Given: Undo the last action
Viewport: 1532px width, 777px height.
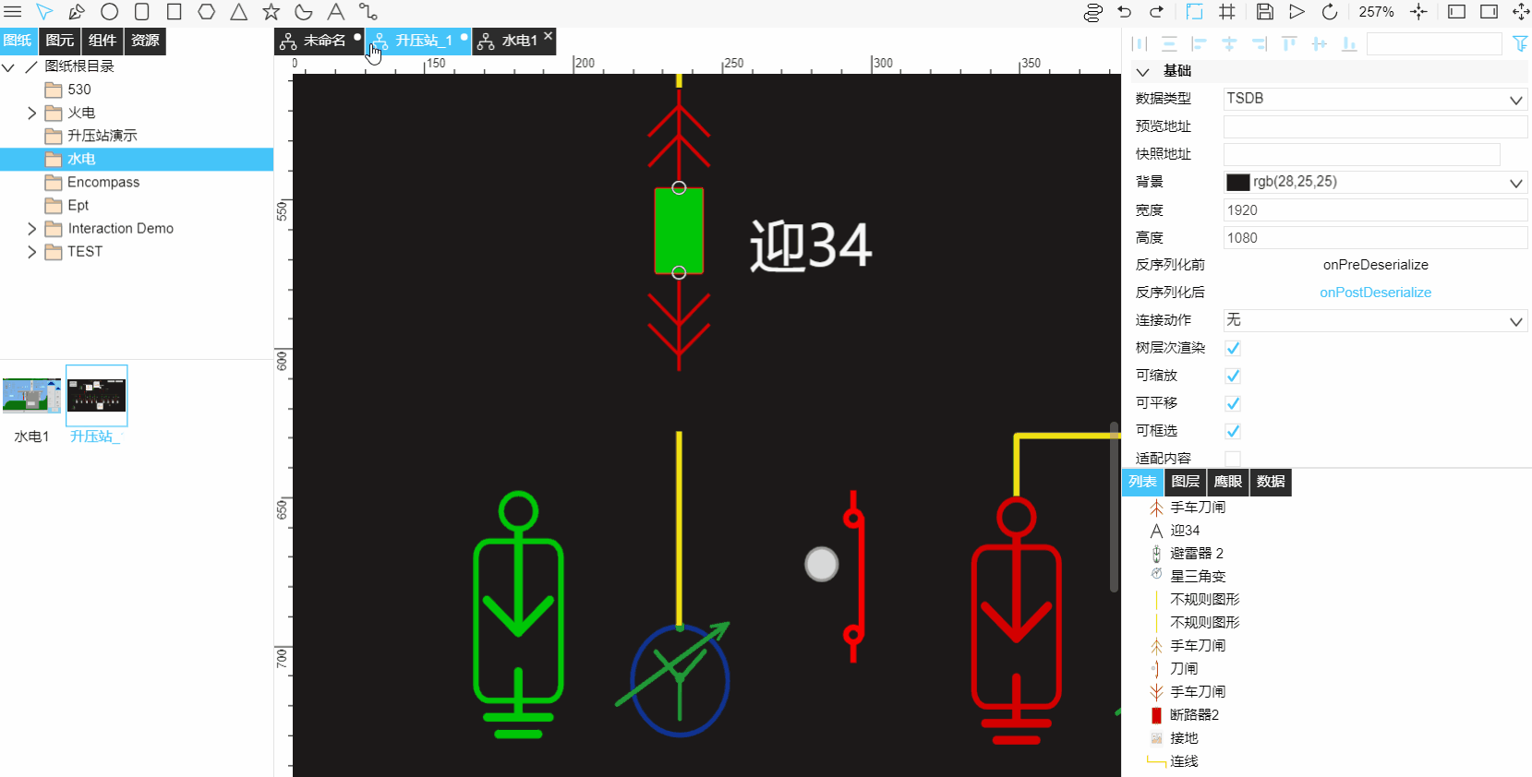Looking at the screenshot, I should coord(1124,12).
